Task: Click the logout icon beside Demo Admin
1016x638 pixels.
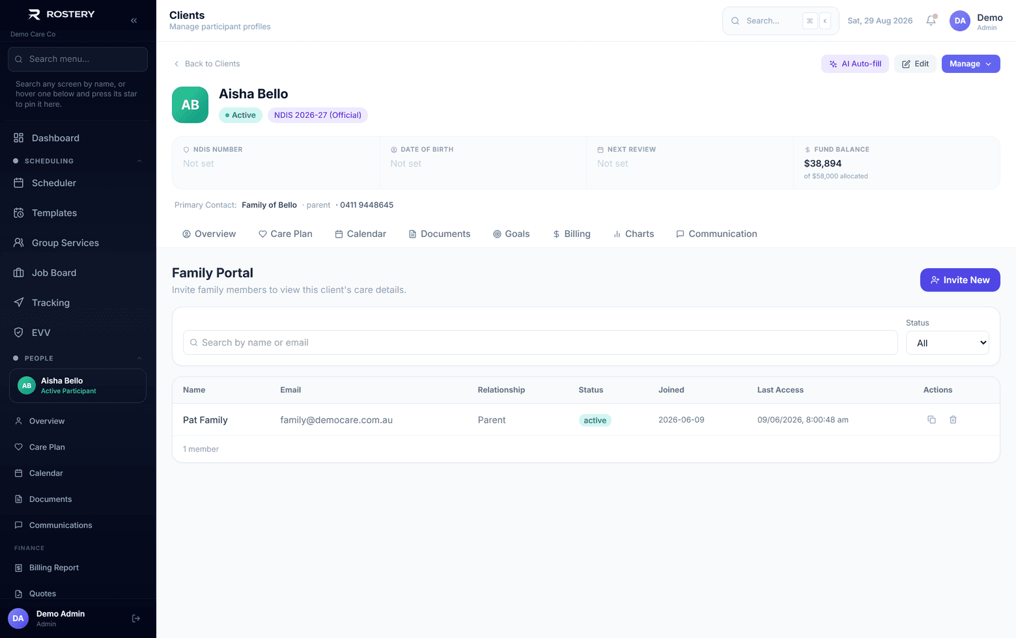Action: point(136,618)
